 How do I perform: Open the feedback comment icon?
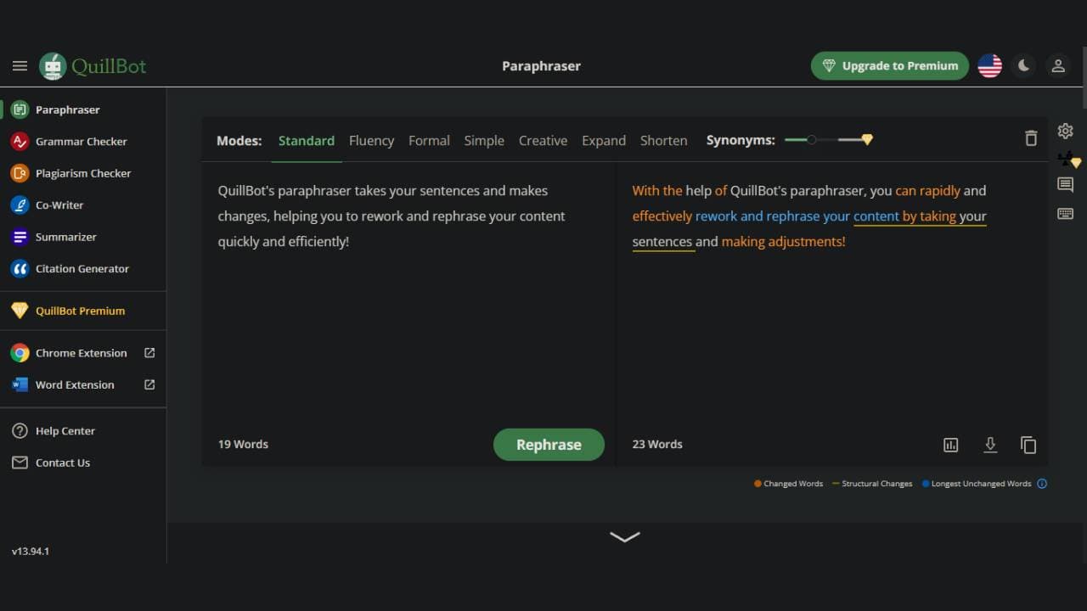tap(1065, 185)
